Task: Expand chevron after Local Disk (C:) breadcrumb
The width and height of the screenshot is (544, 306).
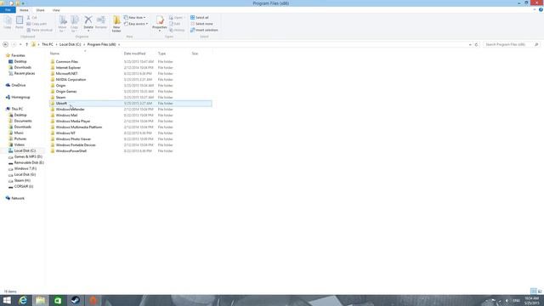Action: pyautogui.click(x=84, y=44)
